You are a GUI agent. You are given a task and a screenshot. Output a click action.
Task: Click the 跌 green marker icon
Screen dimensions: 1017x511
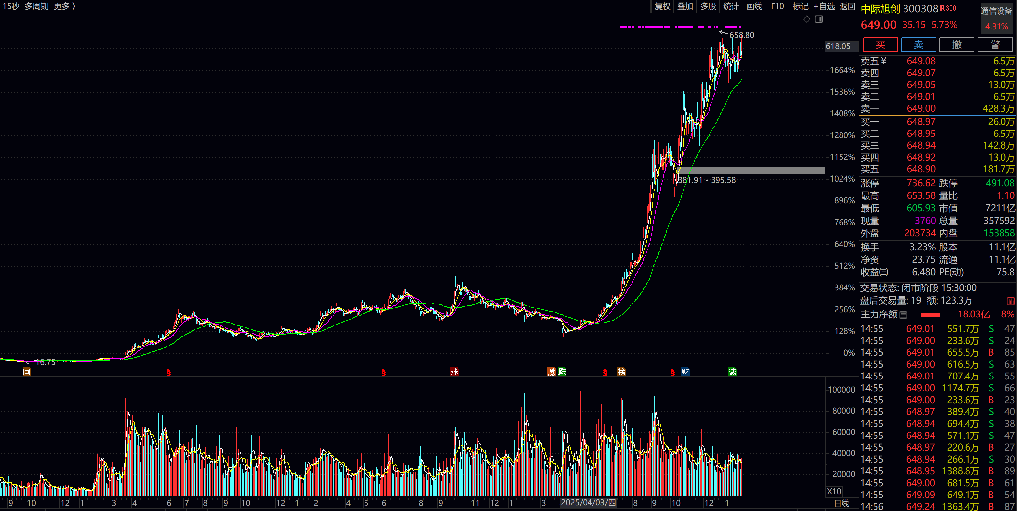coord(562,371)
